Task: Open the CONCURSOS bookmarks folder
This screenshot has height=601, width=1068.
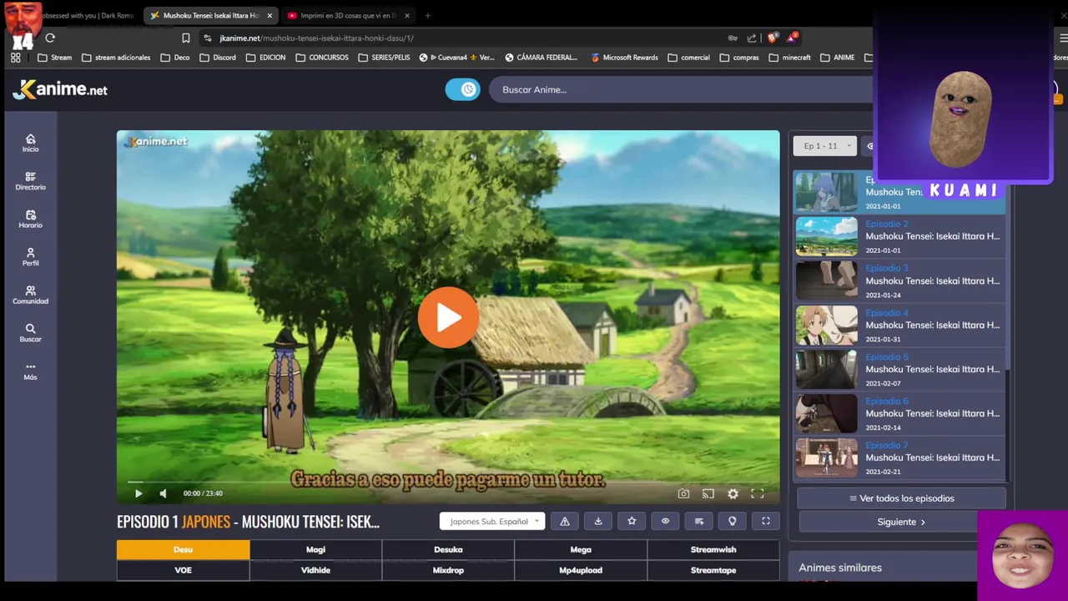Action: tap(322, 58)
